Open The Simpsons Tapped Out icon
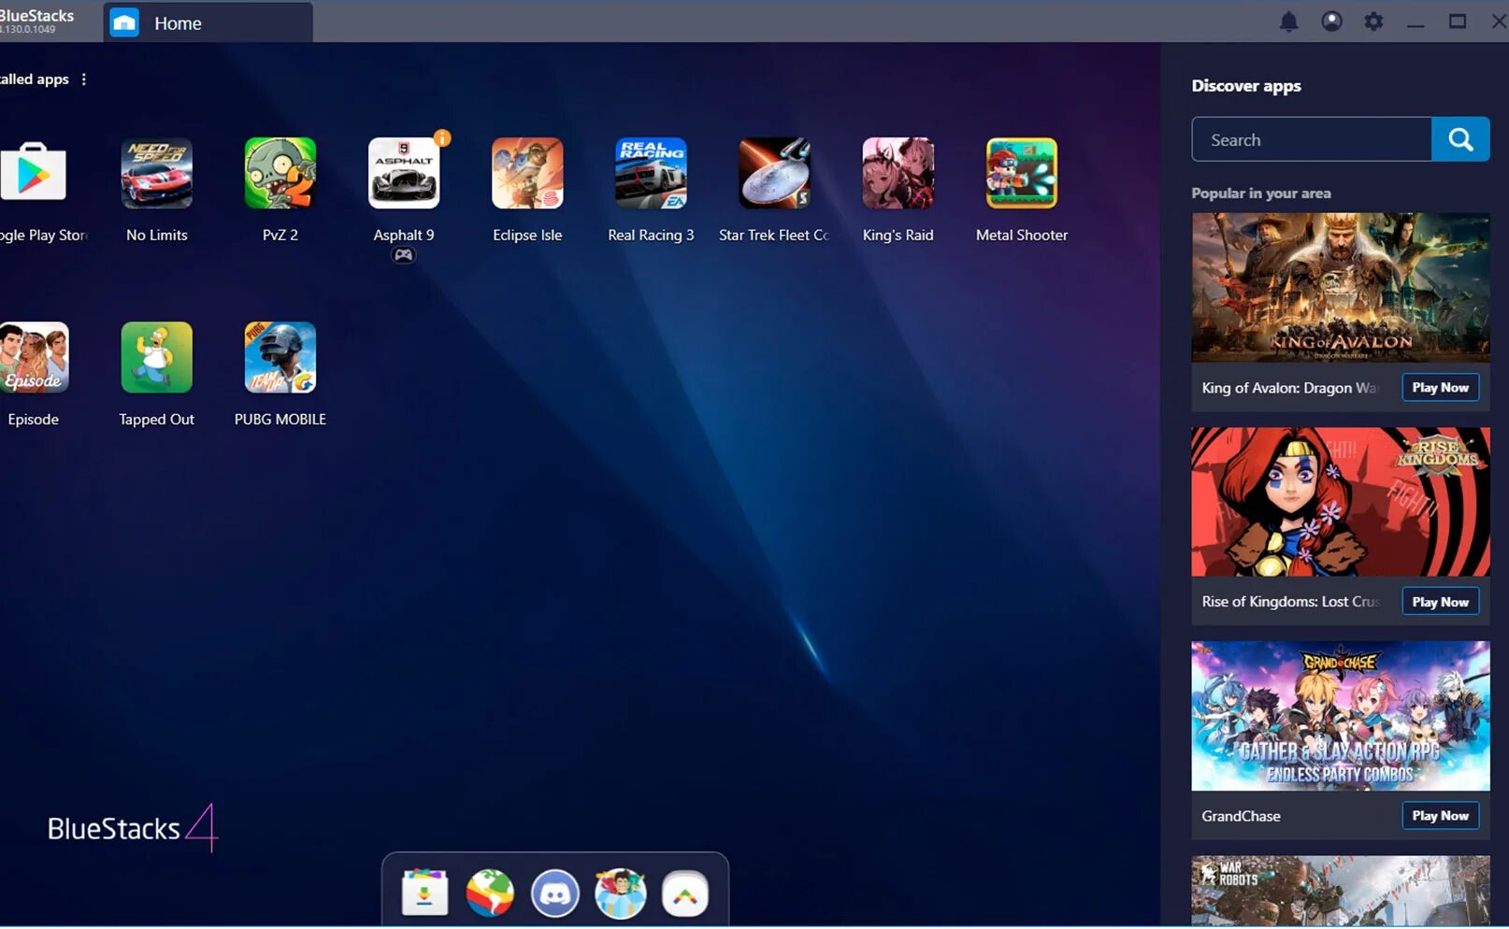This screenshot has height=929, width=1509. coord(157,357)
